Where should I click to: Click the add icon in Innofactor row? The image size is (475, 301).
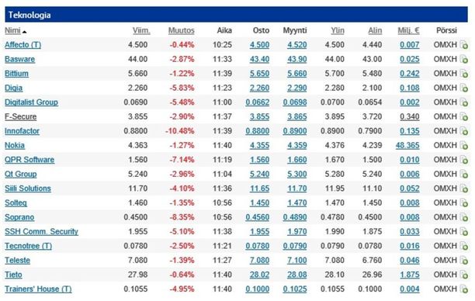pyautogui.click(x=464, y=131)
